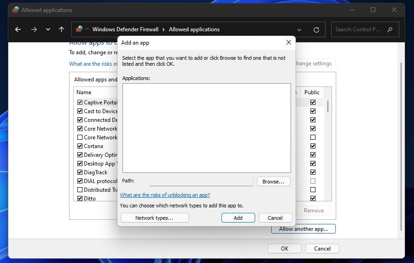Click the Browse... button
The image size is (414, 263).
pyautogui.click(x=273, y=182)
